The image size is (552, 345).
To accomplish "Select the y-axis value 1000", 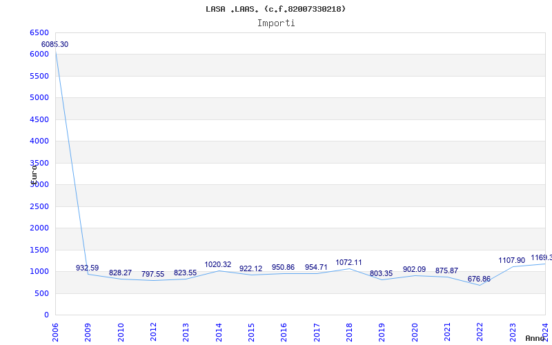I will tap(39, 271).
